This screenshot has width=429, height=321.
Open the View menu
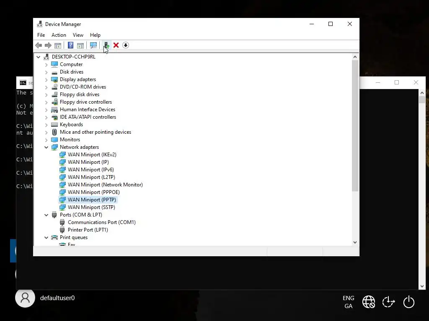click(78, 35)
